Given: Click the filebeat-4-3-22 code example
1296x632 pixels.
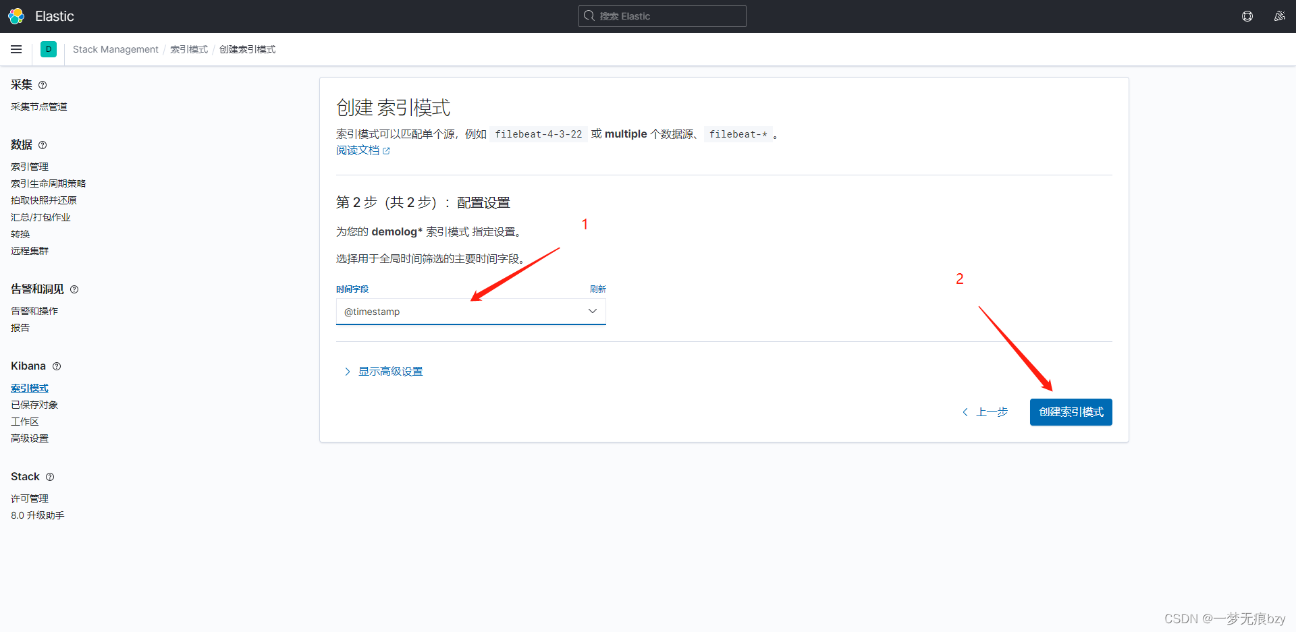Looking at the screenshot, I should tap(538, 134).
